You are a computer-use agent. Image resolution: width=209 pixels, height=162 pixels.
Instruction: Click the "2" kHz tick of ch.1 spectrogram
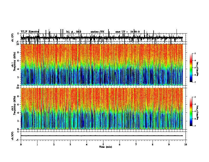tap(18, 77)
